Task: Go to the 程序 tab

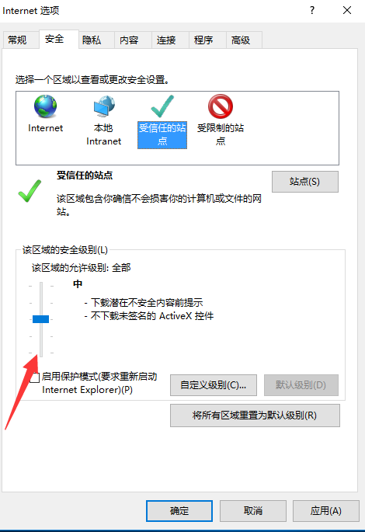Action: (203, 40)
